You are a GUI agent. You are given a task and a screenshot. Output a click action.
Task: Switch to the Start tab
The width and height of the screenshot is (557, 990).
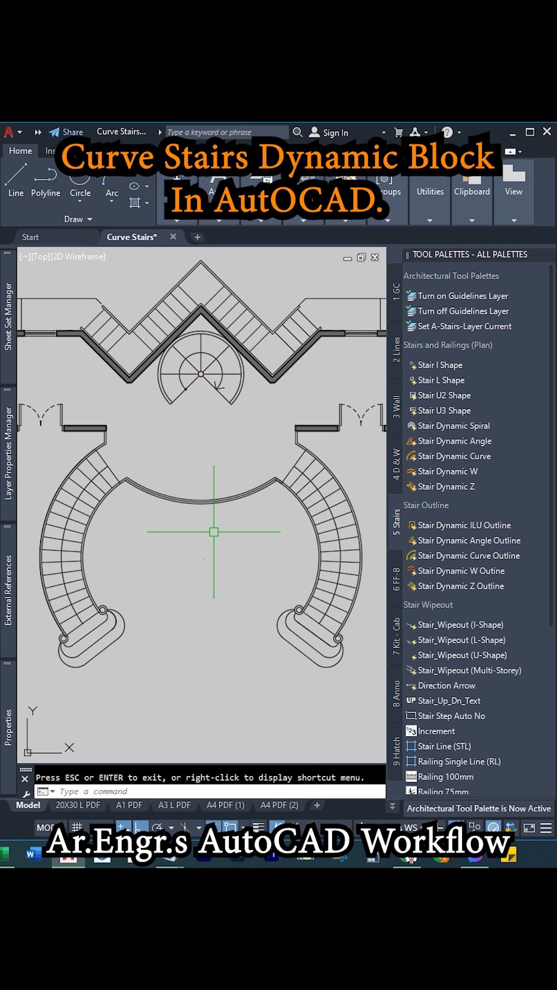tap(30, 237)
